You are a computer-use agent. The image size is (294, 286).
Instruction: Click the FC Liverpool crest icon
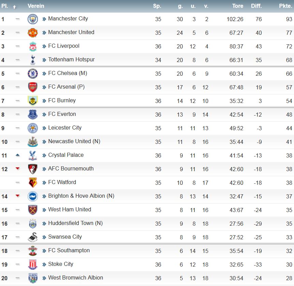point(33,46)
